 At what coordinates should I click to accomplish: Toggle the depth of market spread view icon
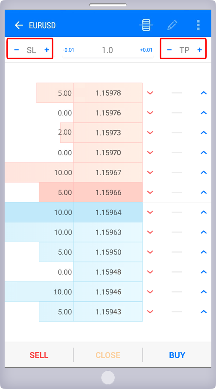(x=146, y=25)
